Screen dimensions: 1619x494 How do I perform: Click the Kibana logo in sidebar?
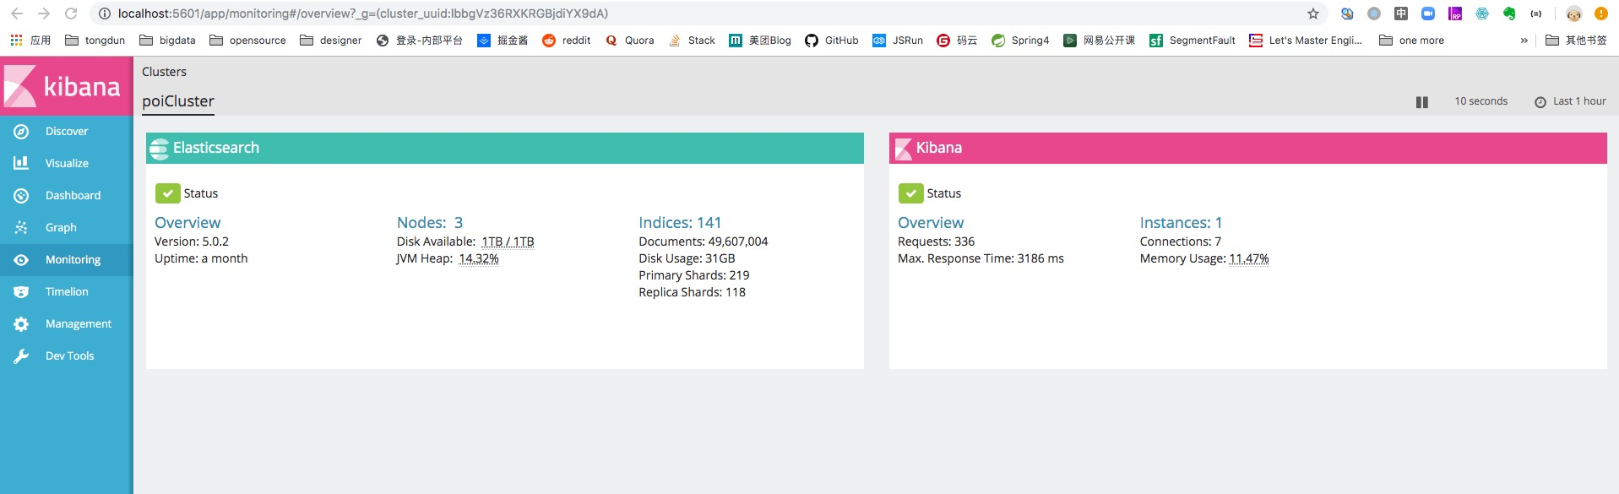66,86
